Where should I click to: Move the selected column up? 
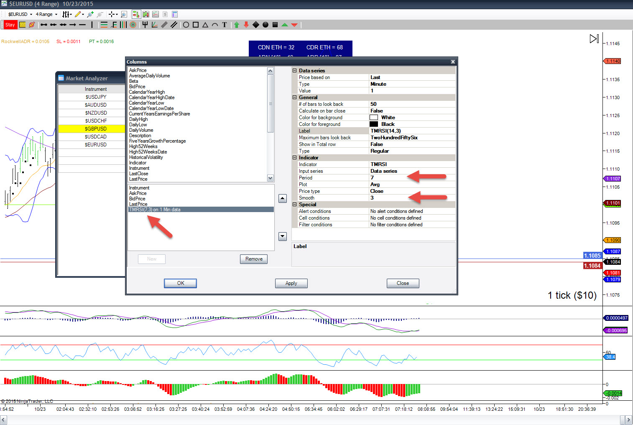click(283, 198)
